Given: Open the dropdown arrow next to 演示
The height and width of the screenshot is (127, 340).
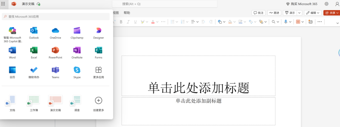Looking at the screenshot, I should coord(299,13).
